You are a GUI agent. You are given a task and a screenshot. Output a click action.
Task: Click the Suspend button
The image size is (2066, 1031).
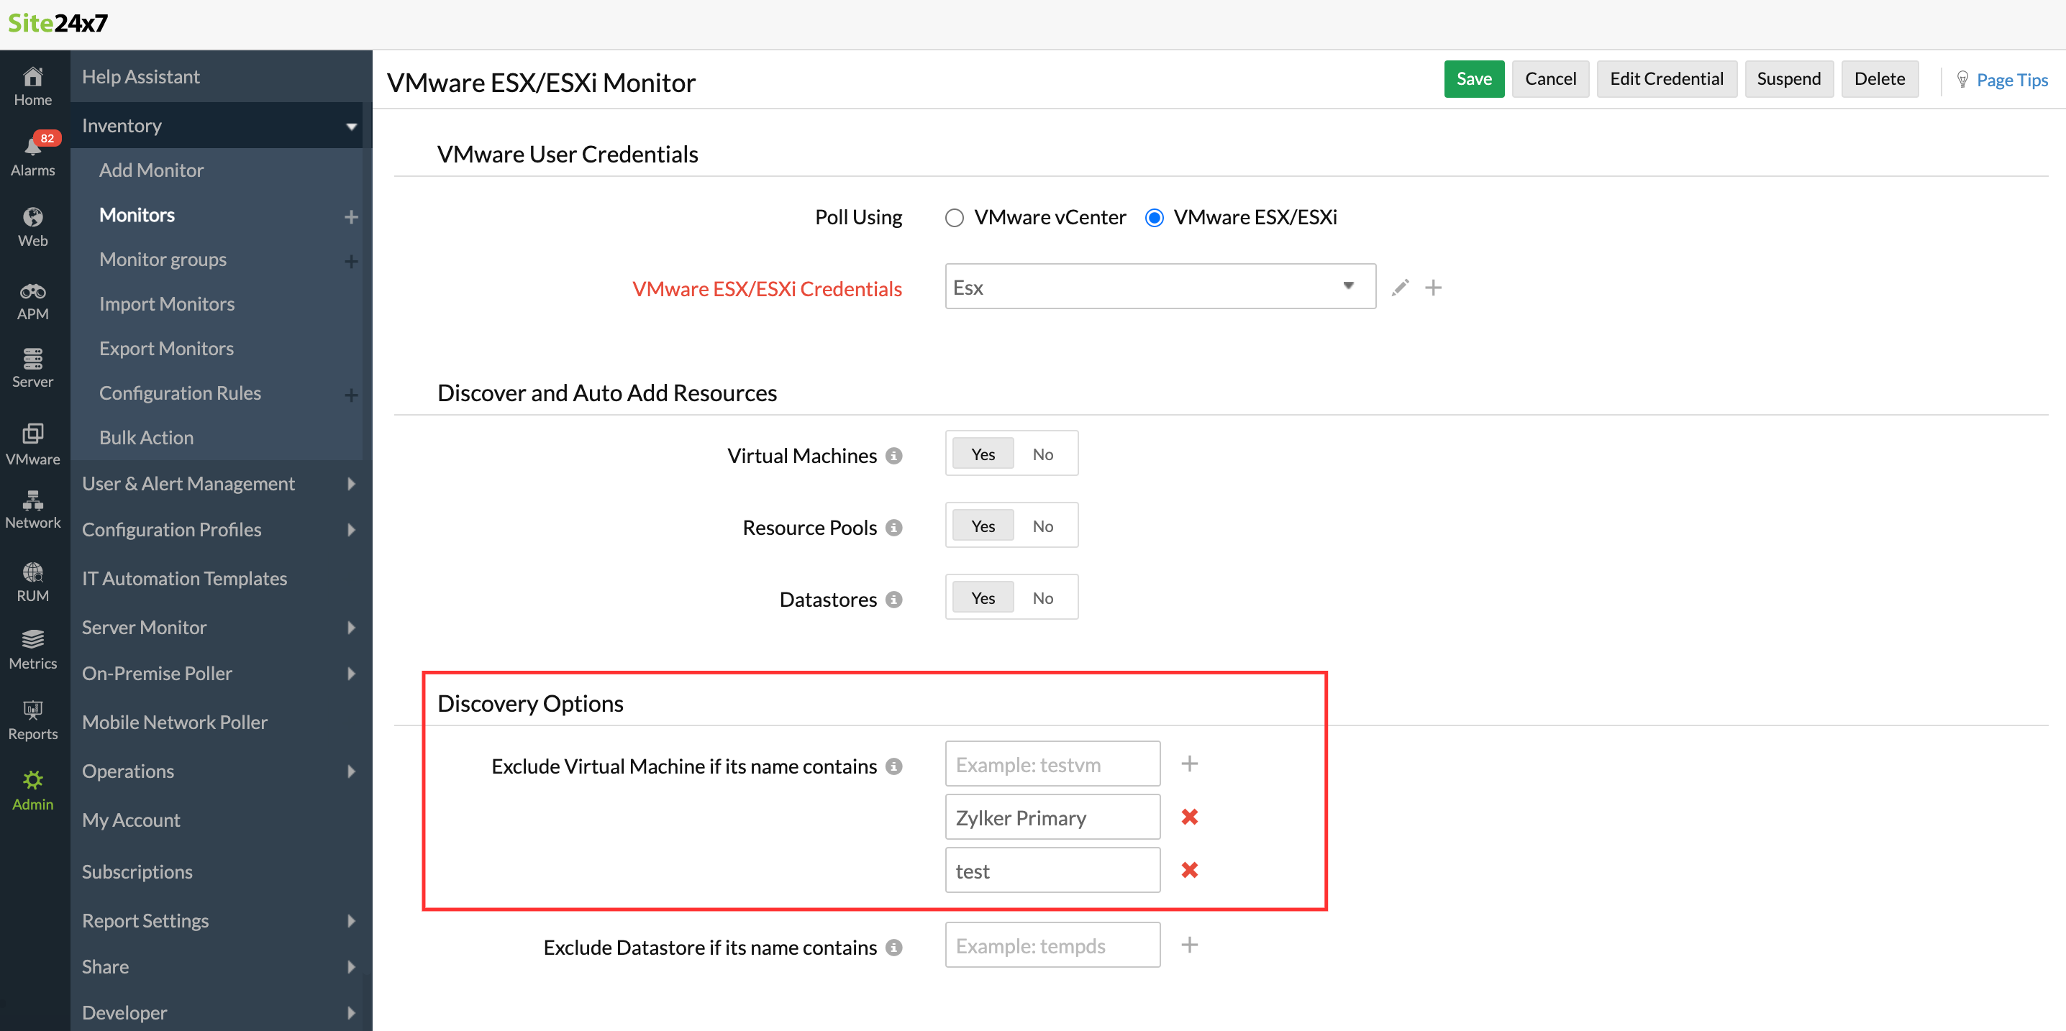(x=1788, y=78)
